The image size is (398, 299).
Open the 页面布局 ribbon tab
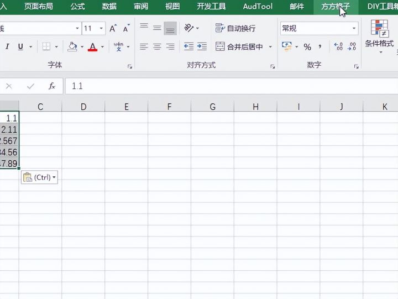coord(39,6)
